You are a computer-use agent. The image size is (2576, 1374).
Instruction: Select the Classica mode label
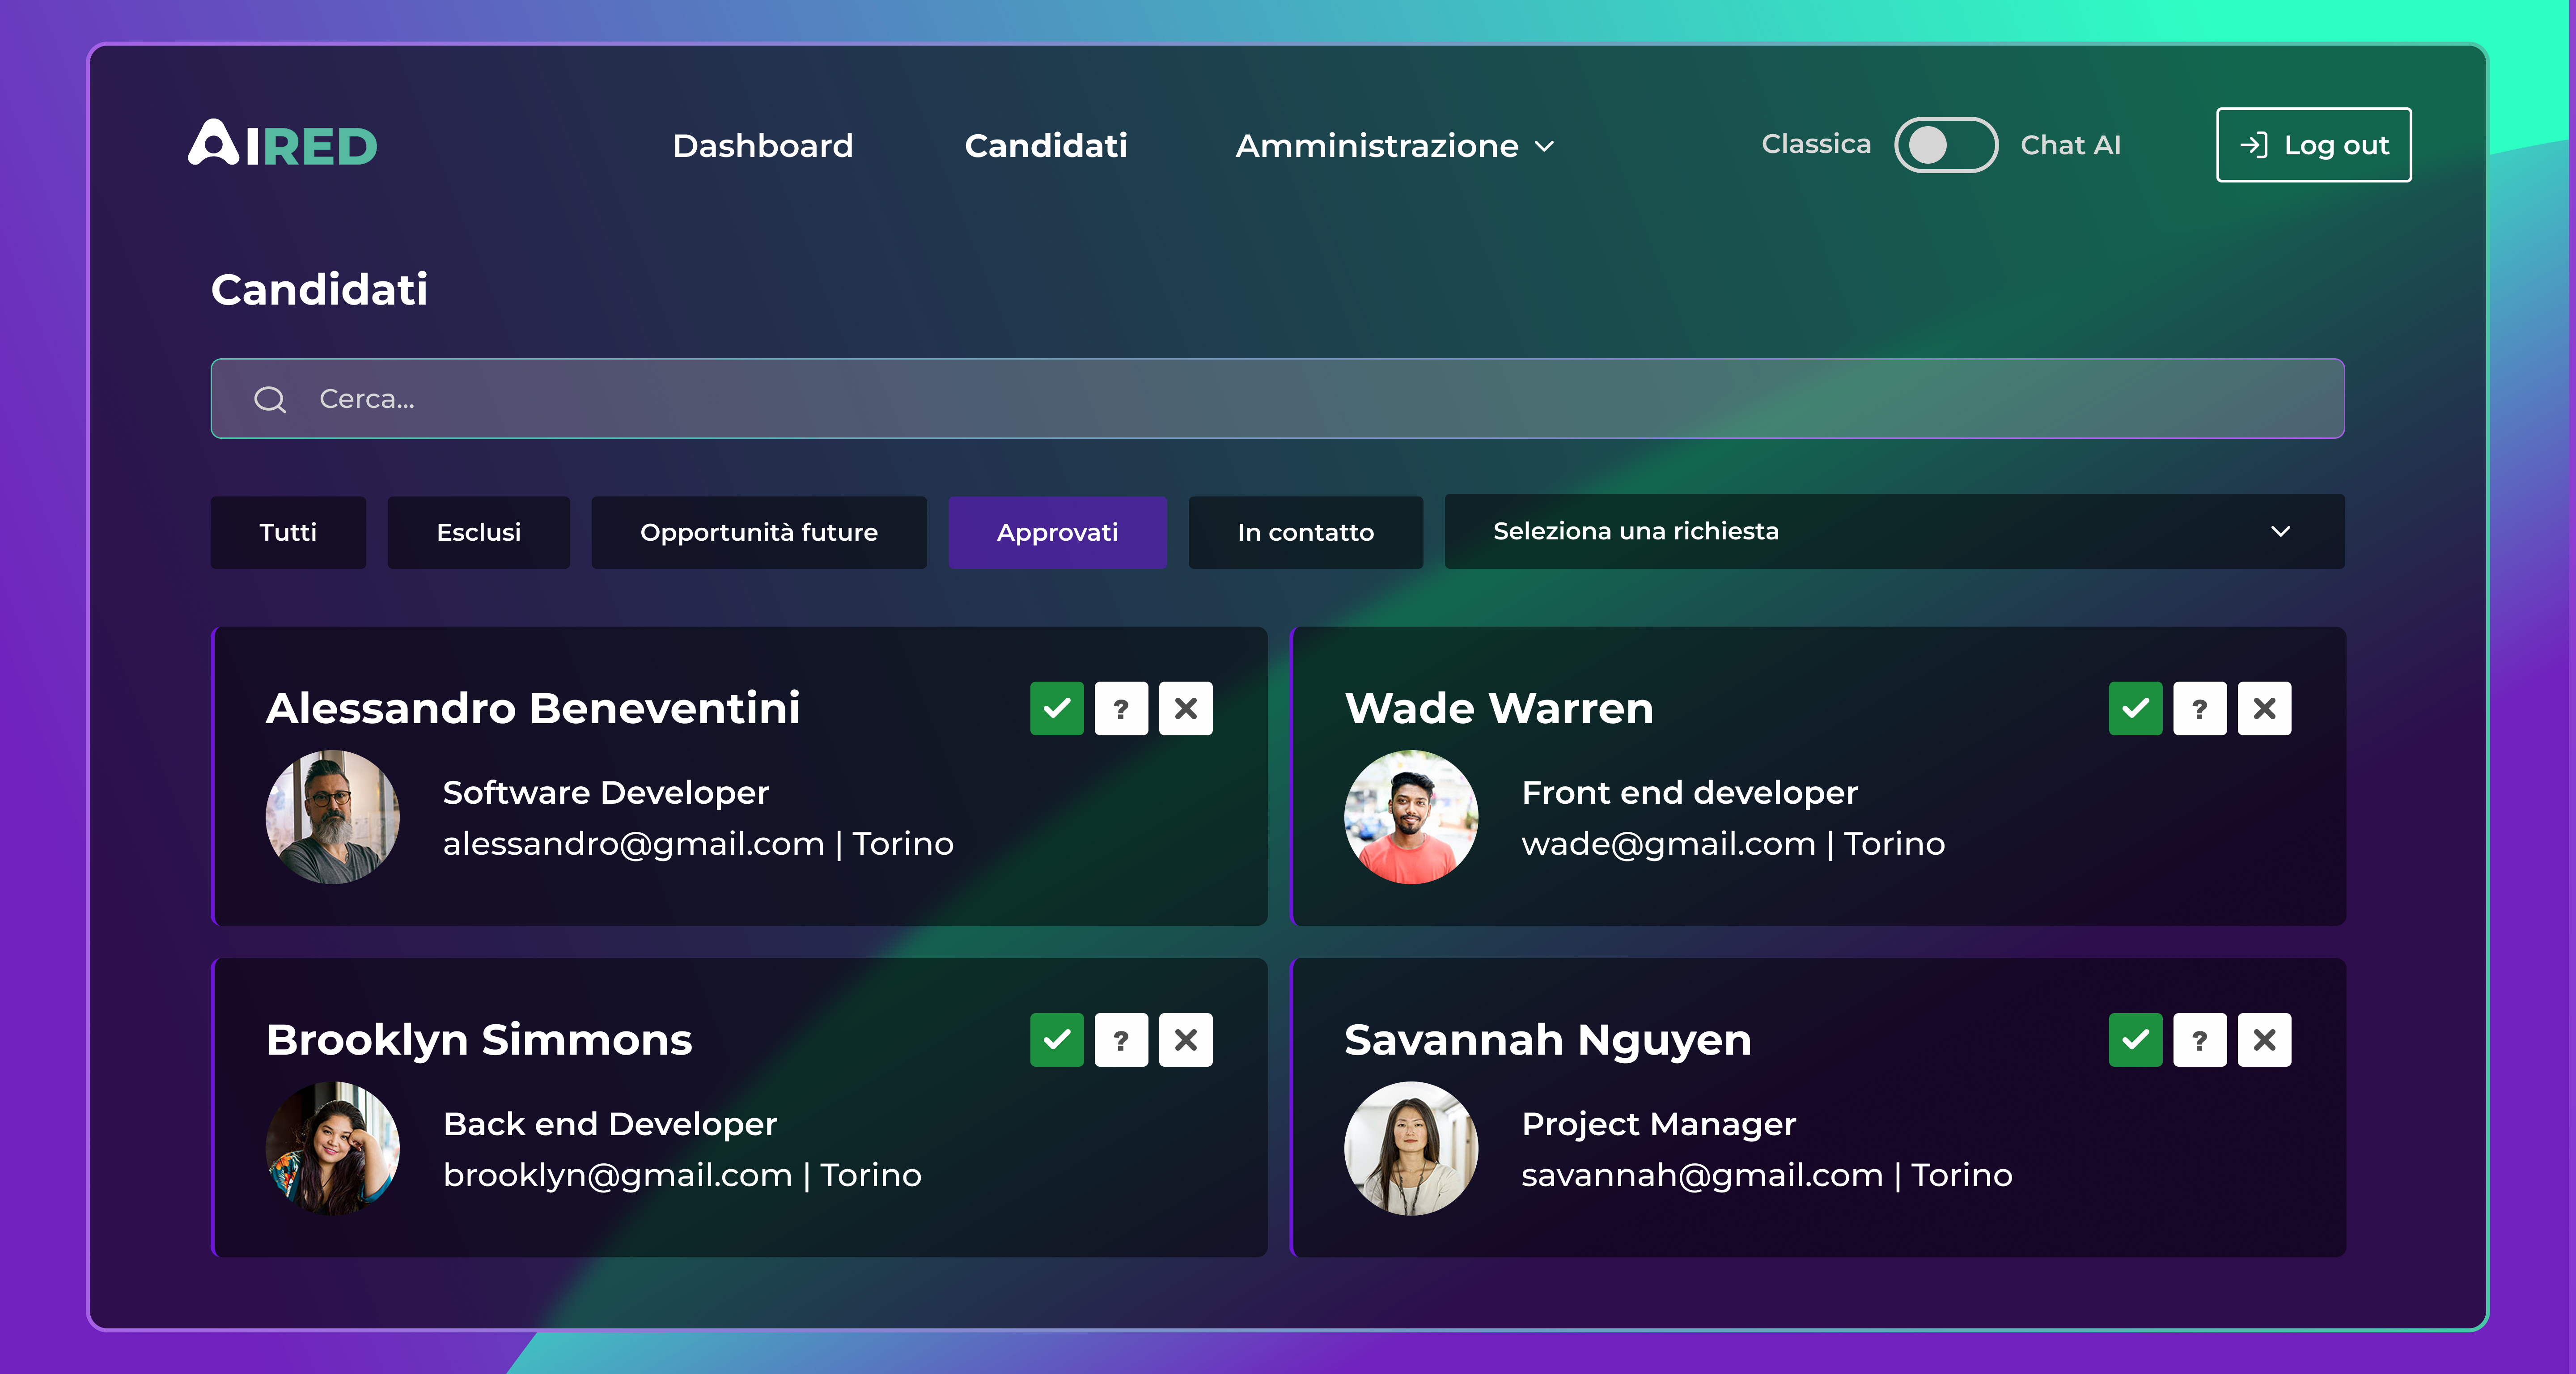click(x=1816, y=144)
